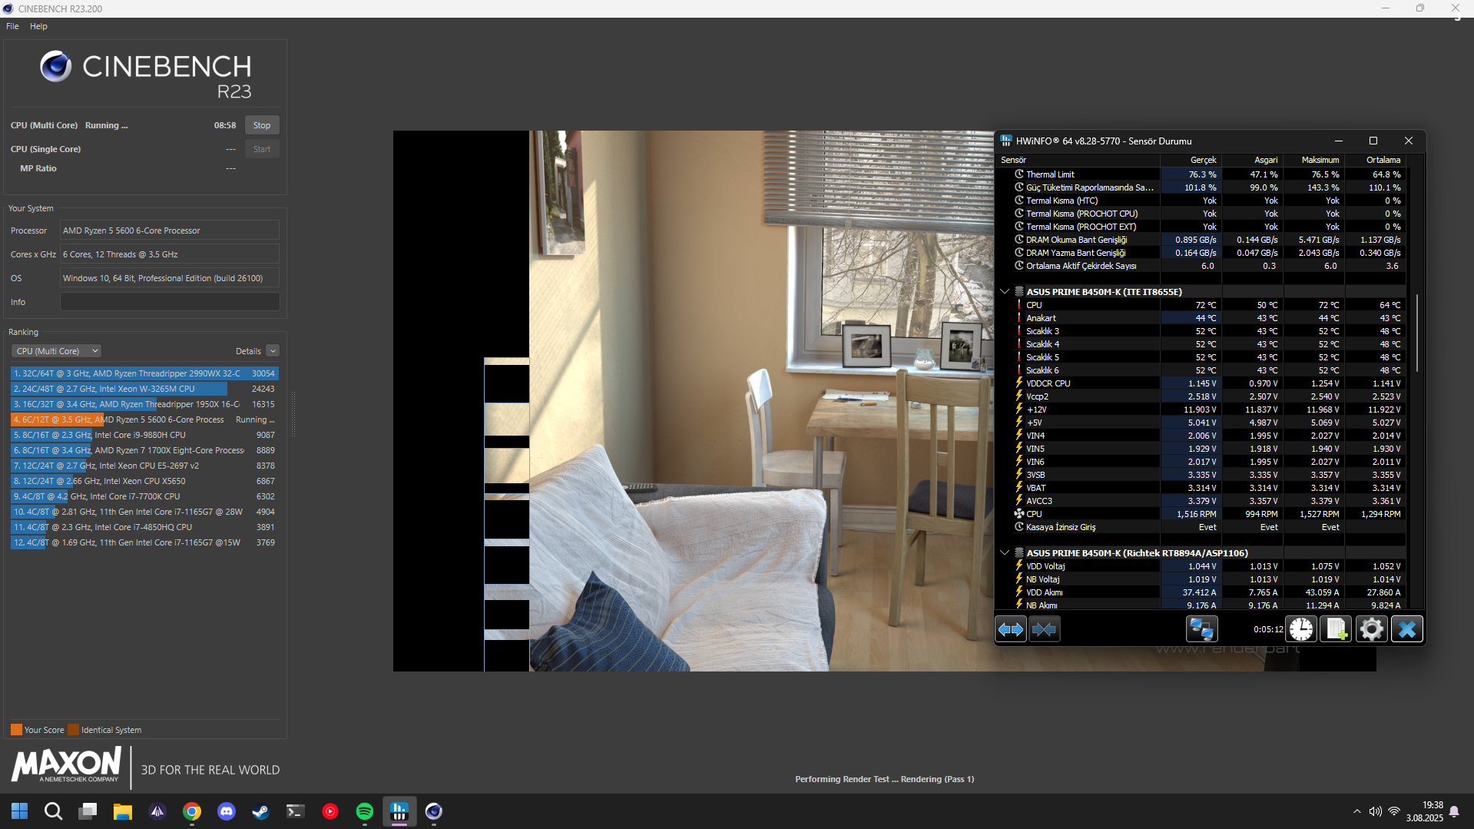Open notification bell in taskbar
Image resolution: width=1474 pixels, height=829 pixels.
coord(1454,811)
